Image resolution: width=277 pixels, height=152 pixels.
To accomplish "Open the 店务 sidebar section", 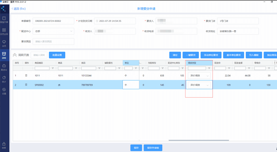I will pyautogui.click(x=4, y=55).
